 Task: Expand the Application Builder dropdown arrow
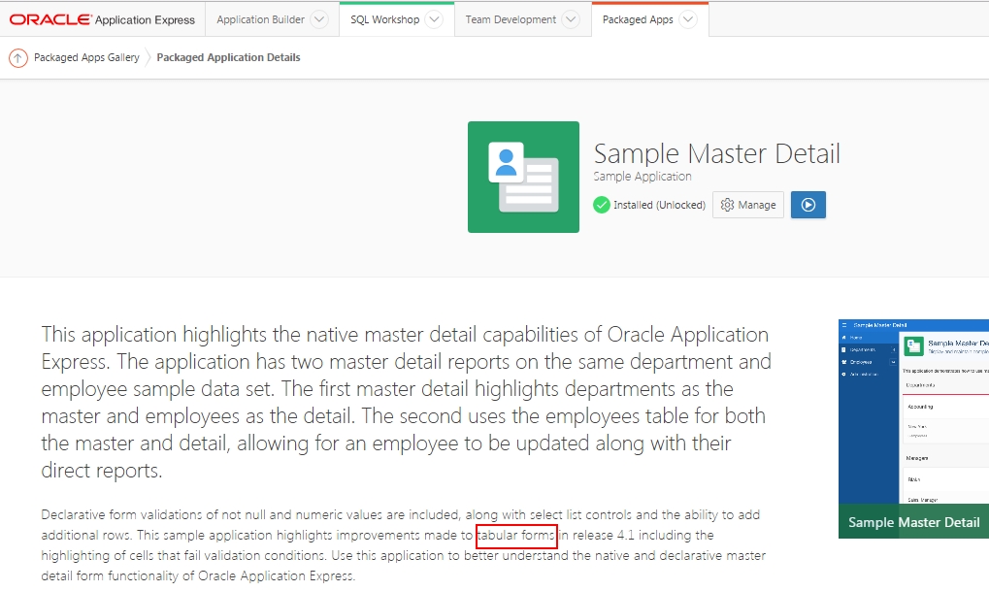319,19
